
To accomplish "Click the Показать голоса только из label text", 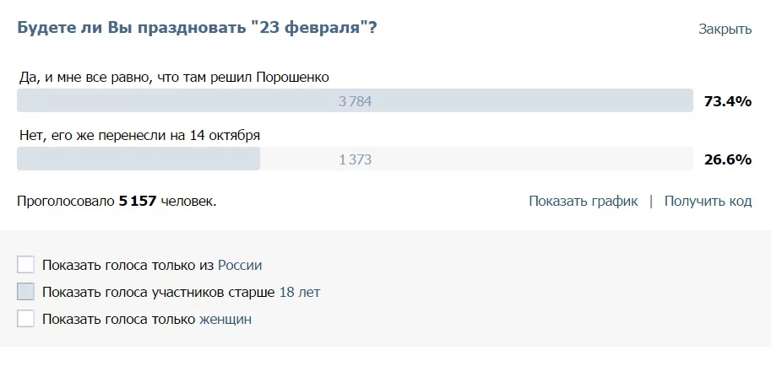I will click(x=128, y=265).
